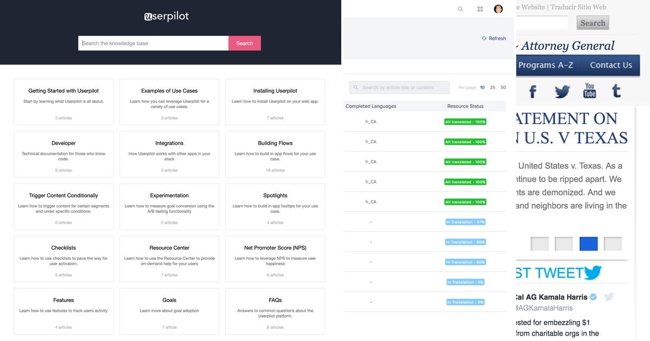
Task: Select the last slideshow indicator square
Action: 613,244
